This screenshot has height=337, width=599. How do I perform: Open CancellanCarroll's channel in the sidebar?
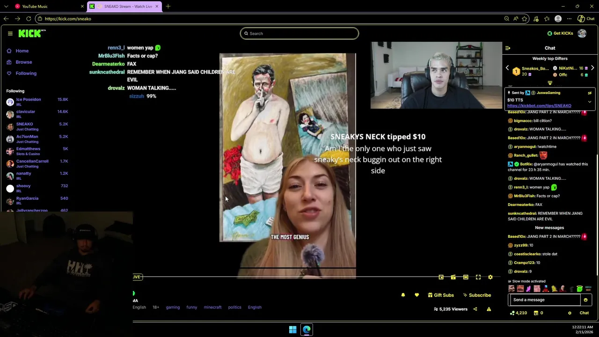click(x=37, y=163)
